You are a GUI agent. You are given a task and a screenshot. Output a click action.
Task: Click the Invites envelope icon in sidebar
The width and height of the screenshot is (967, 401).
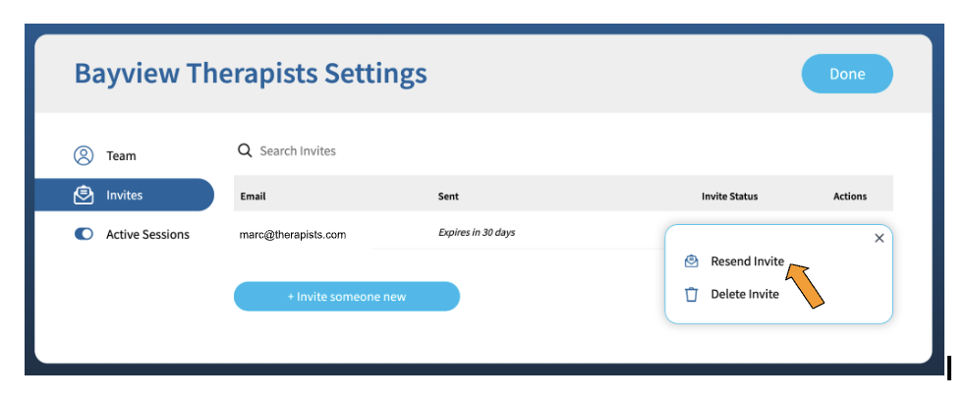click(84, 195)
